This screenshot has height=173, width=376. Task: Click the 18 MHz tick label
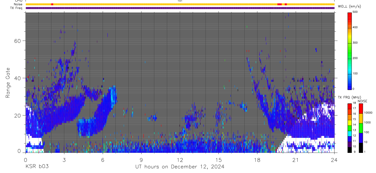pos(355,103)
